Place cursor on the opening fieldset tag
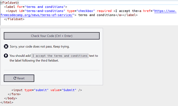Screen dimensions: 178x106 pyautogui.click(x=10, y=3)
